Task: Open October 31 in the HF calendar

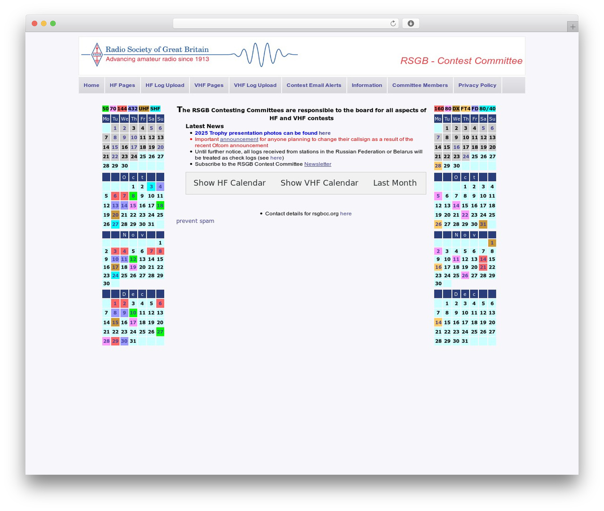Action: pyautogui.click(x=483, y=224)
